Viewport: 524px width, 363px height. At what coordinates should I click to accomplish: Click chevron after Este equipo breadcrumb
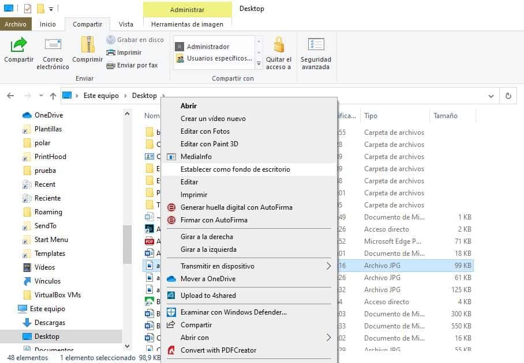125,96
